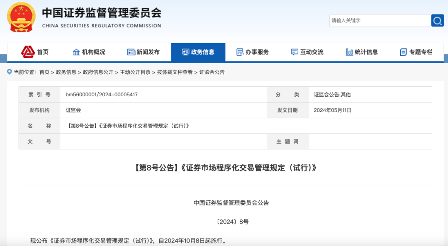448x246 pixels.
Task: Click the 证监会公告;其他 classification value
Action: [332, 95]
